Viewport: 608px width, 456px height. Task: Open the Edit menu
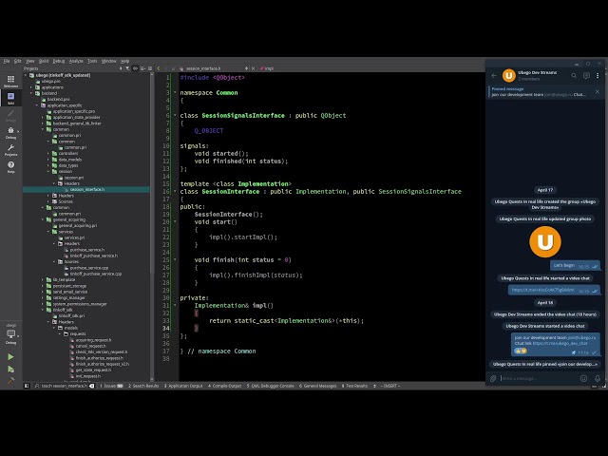[x=18, y=61]
